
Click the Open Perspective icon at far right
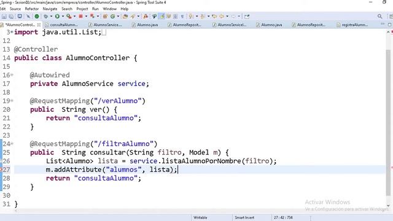coord(391,17)
